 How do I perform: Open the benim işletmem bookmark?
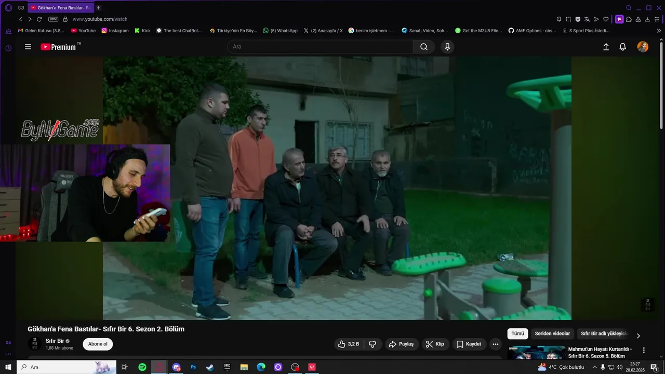pos(371,31)
